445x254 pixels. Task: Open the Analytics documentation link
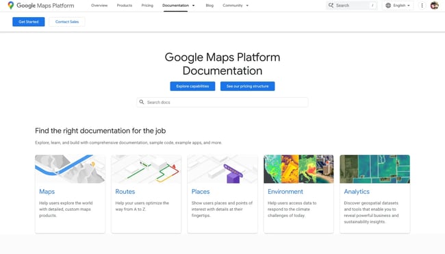tap(357, 192)
